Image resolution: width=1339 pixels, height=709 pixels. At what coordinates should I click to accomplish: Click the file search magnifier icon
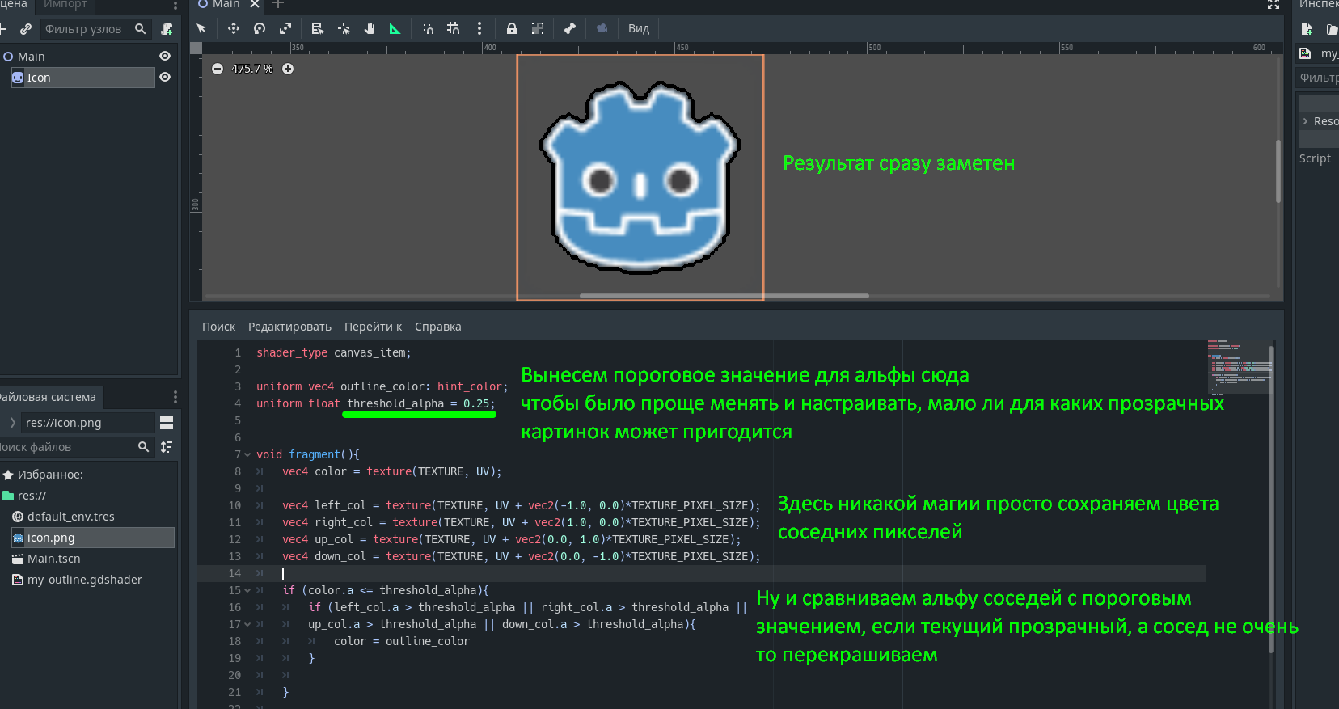point(143,446)
